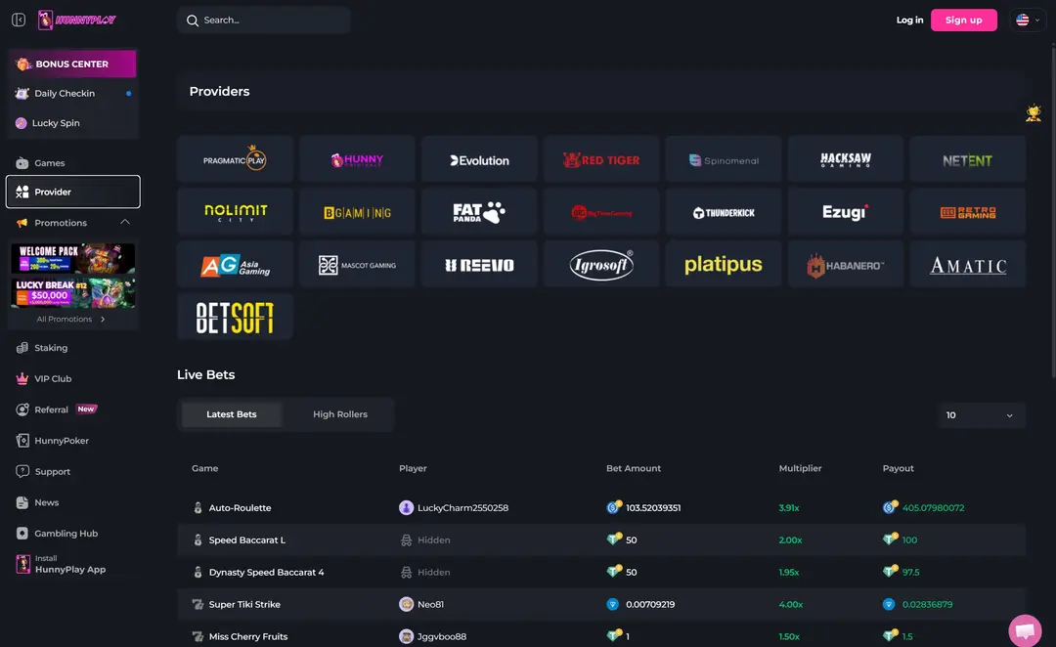
Task: Open the trophy icon on the right edge
Action: [1034, 113]
